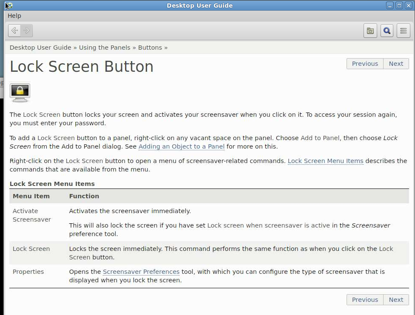The width and height of the screenshot is (415, 315).
Task: Open the hamburger menu button
Action: click(404, 31)
